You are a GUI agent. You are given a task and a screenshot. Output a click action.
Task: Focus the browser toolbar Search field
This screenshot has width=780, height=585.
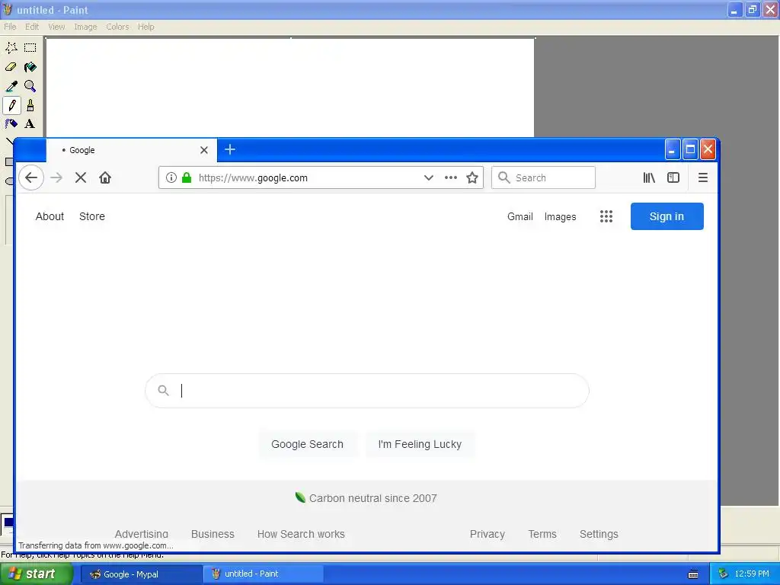point(543,177)
